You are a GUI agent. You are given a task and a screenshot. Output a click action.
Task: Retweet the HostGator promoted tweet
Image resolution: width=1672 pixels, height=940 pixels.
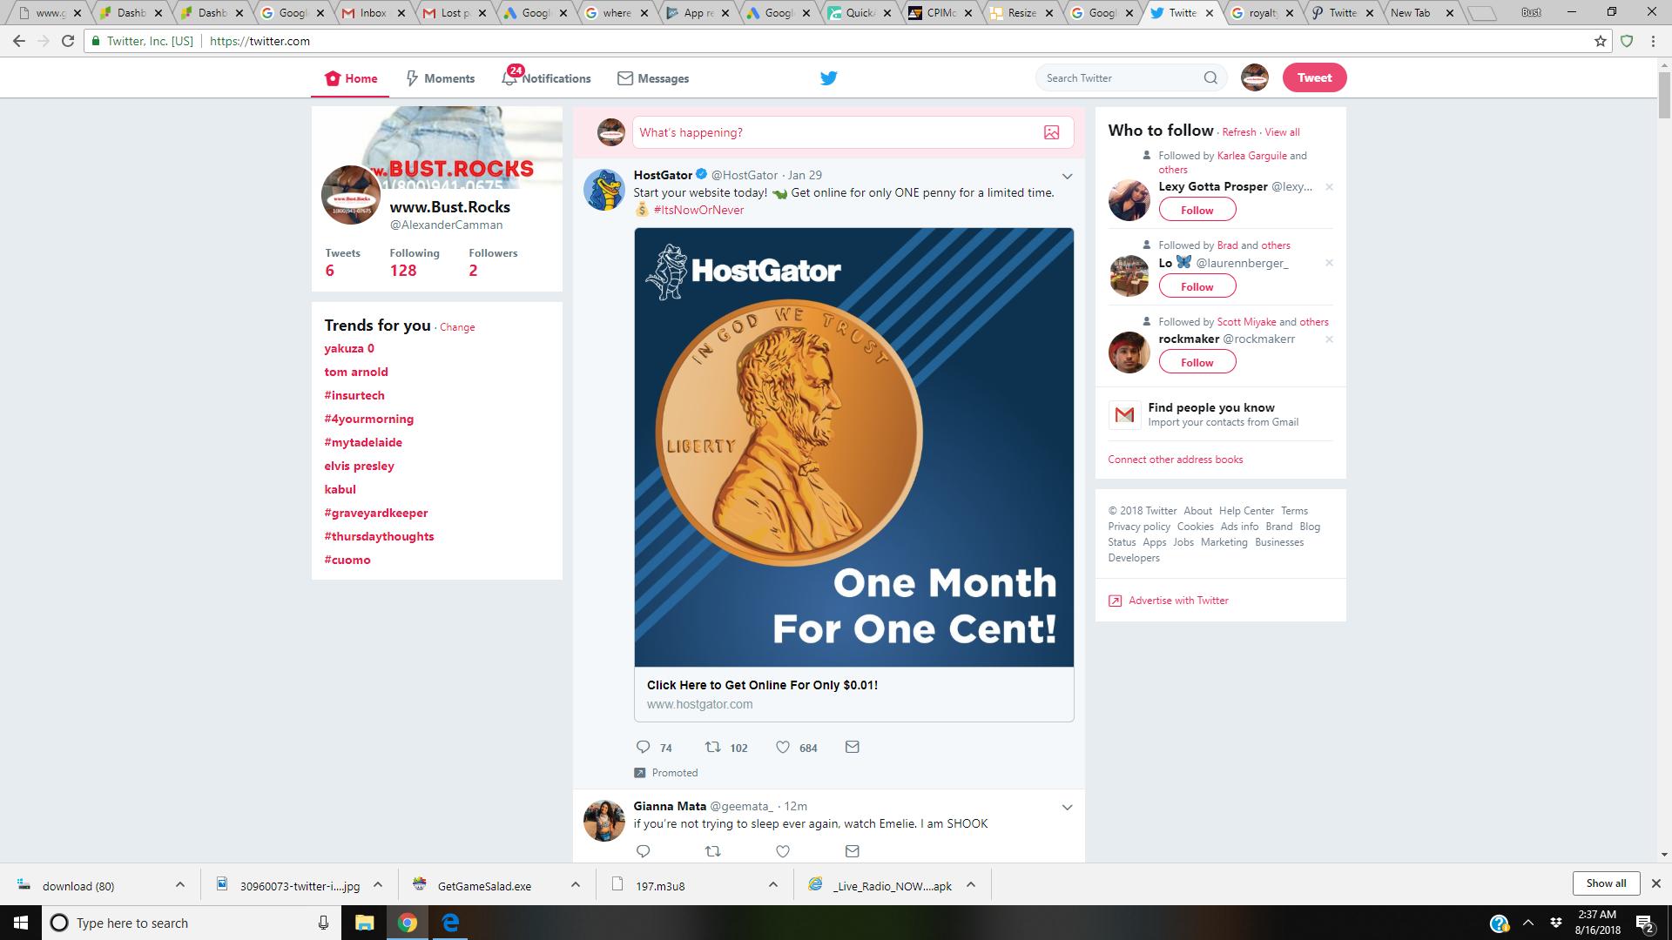(x=712, y=747)
